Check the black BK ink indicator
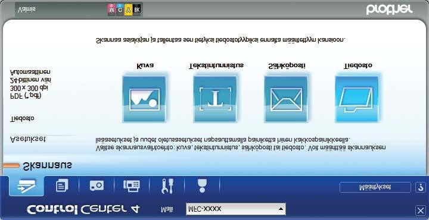 click(x=137, y=10)
